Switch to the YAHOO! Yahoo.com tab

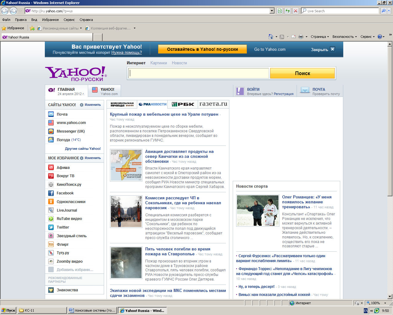104,91
